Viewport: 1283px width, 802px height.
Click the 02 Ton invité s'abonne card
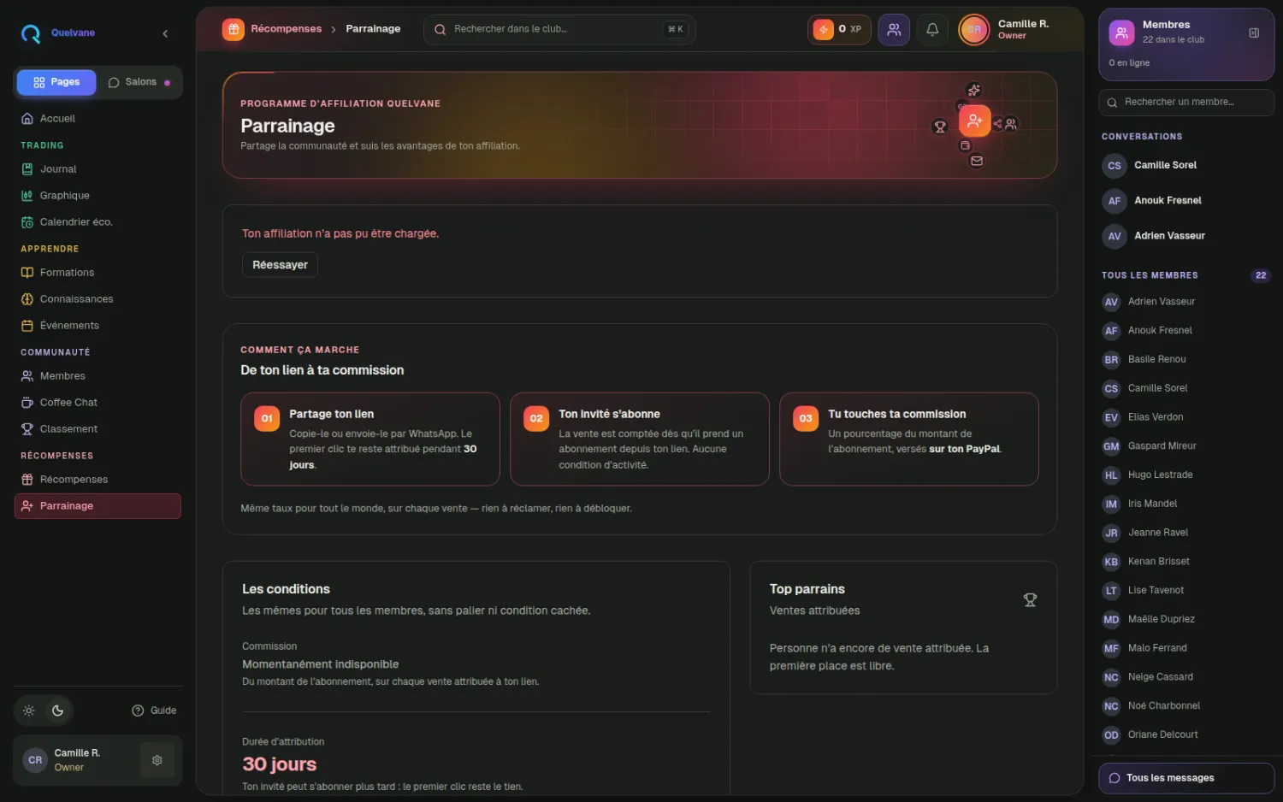640,439
